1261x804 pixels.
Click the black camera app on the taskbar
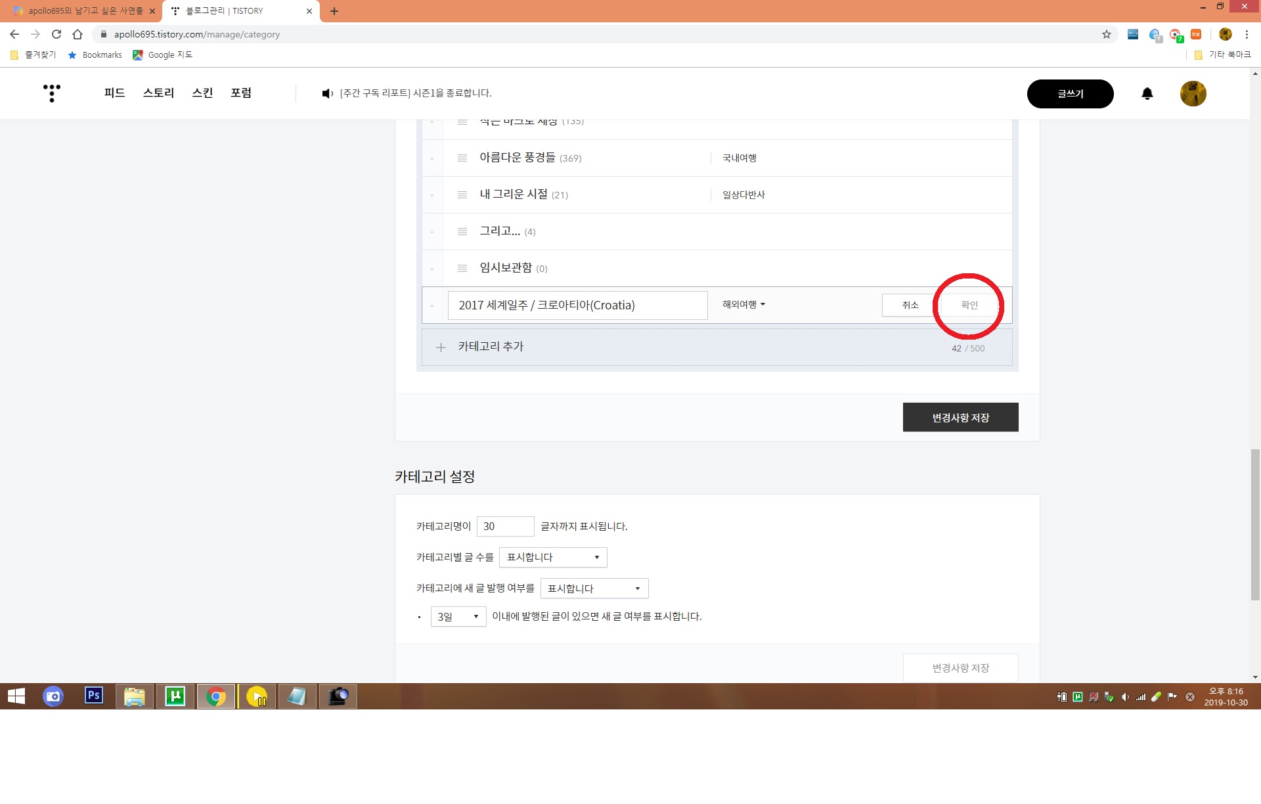pos(338,696)
